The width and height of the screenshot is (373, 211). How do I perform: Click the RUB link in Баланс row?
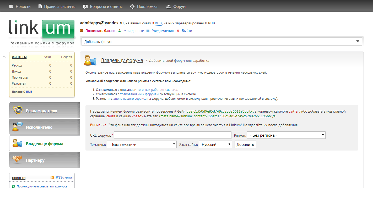tap(29, 92)
